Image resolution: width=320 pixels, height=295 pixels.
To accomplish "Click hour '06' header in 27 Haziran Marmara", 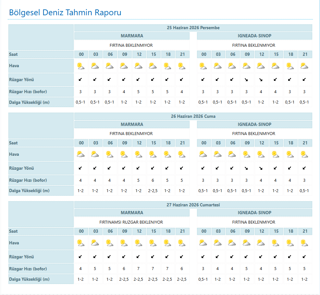I will point(110,231).
